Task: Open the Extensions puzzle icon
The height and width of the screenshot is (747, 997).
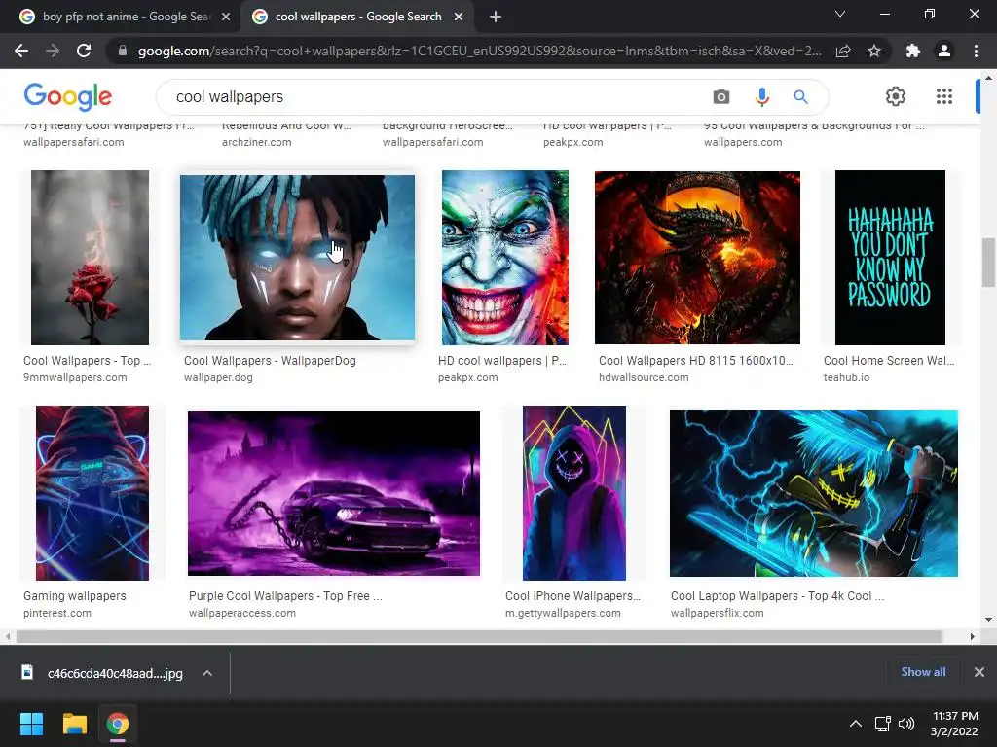Action: (x=913, y=51)
